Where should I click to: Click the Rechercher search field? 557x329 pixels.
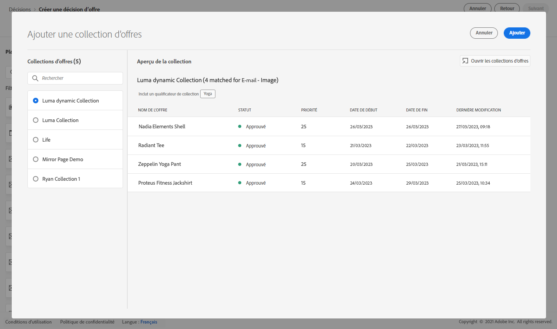(x=75, y=78)
